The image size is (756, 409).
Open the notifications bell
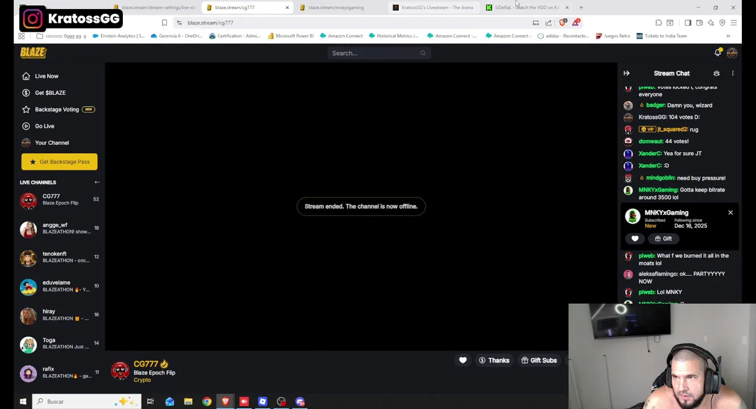pyautogui.click(x=718, y=53)
